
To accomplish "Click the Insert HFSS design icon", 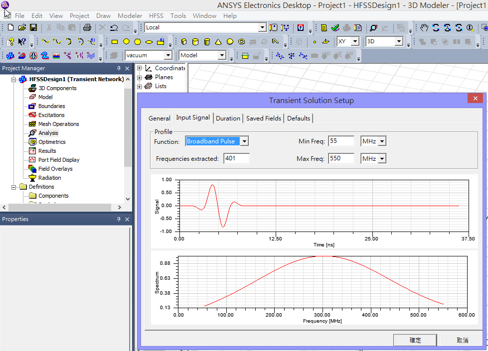I will click(10, 55).
